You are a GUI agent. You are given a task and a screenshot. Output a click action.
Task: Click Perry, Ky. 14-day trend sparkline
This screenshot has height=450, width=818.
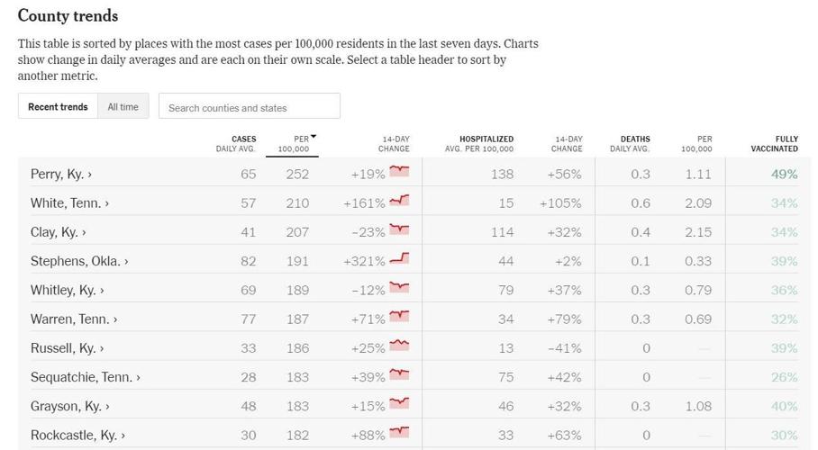pyautogui.click(x=399, y=171)
